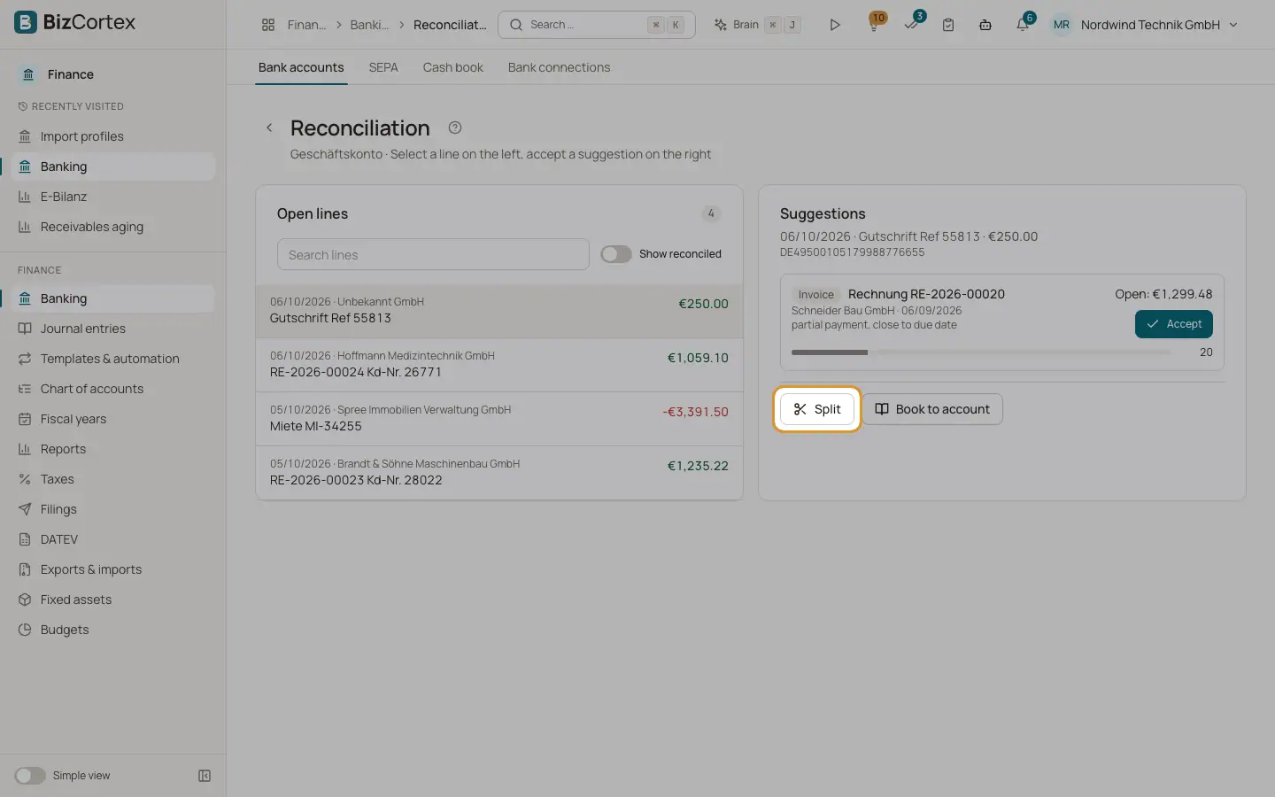This screenshot has width=1275, height=797.
Task: Collapse the sidebar using the panel icon
Action: [205, 776]
